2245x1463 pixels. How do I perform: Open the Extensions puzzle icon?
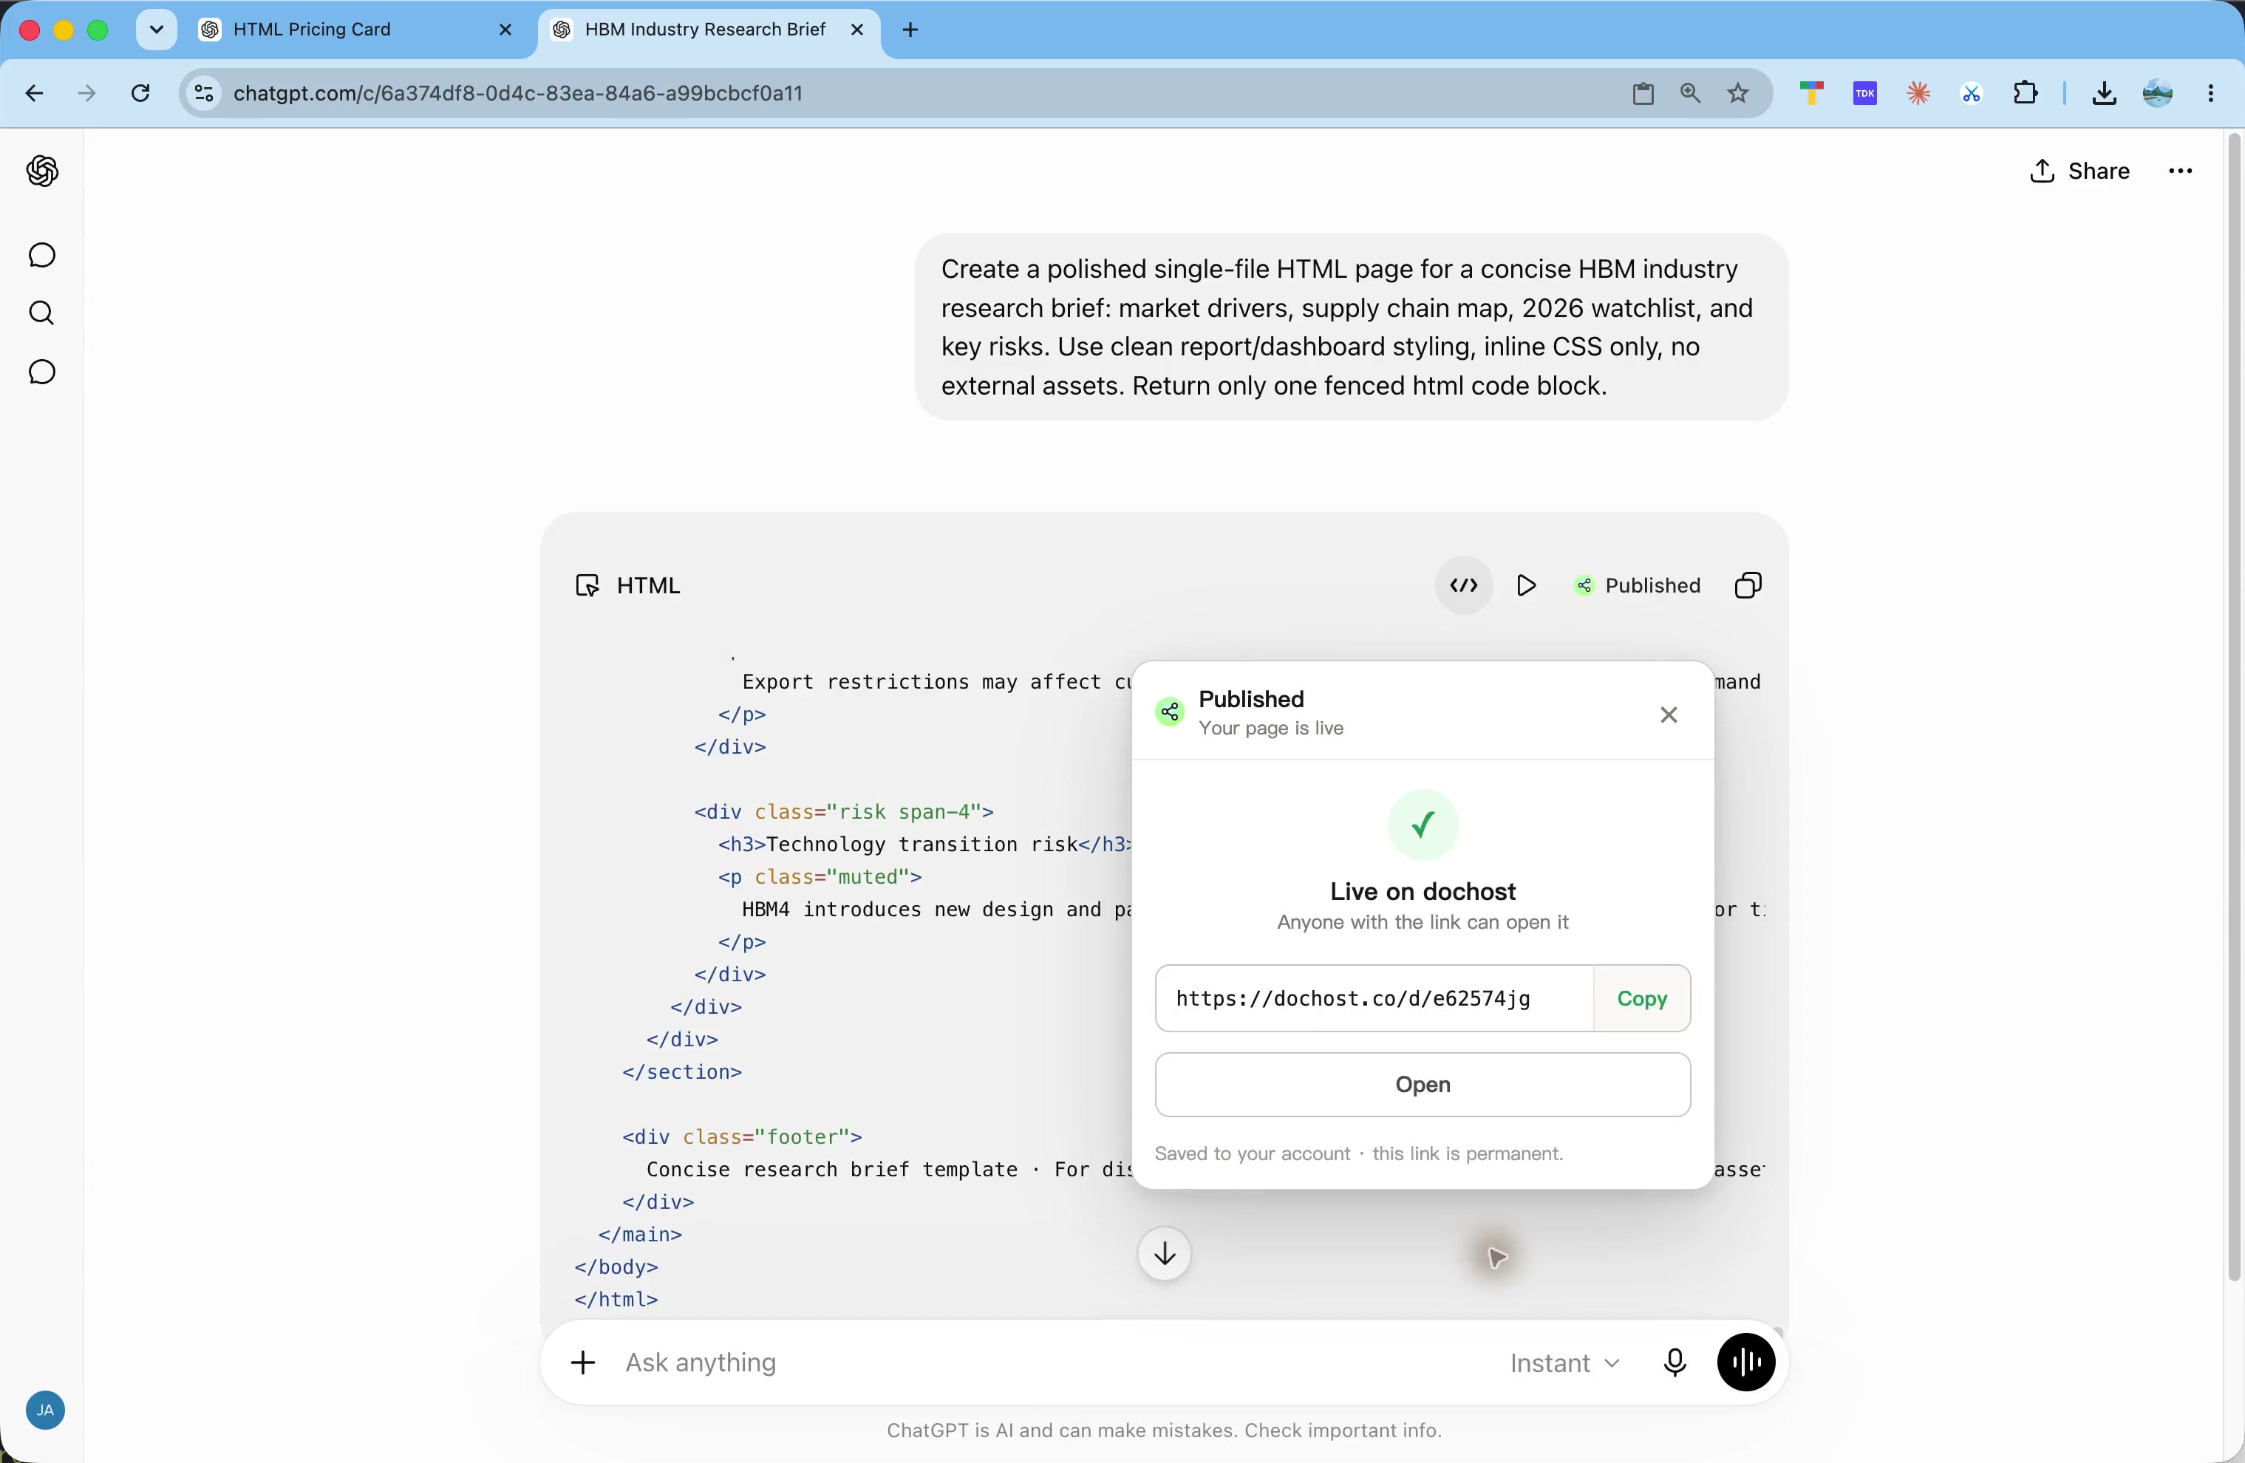pyautogui.click(x=2024, y=93)
